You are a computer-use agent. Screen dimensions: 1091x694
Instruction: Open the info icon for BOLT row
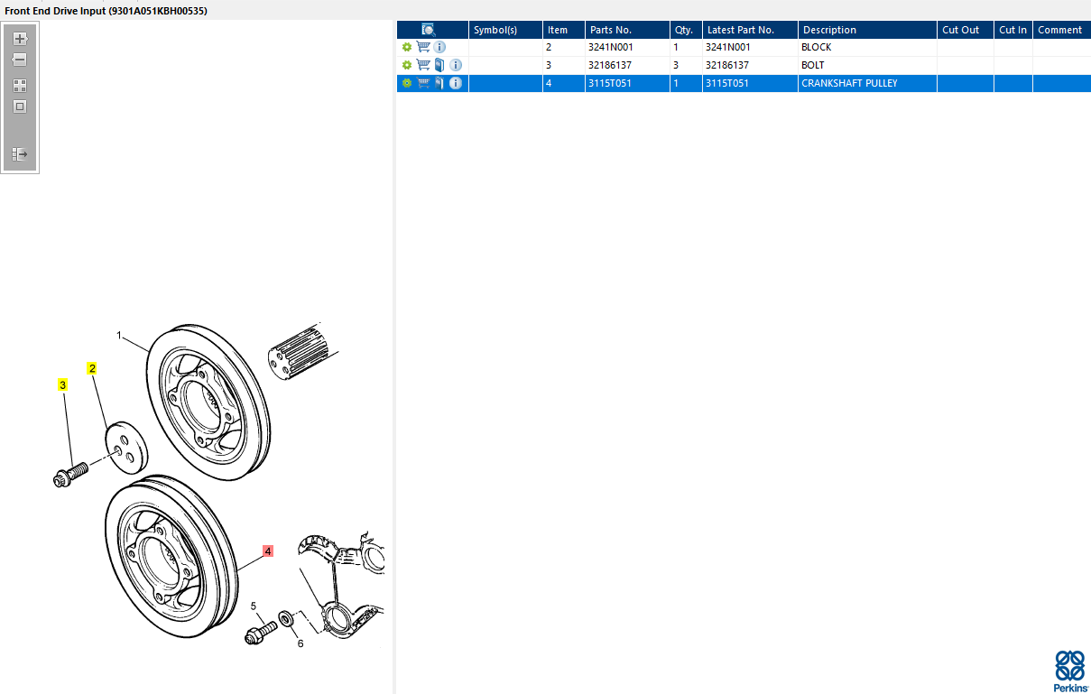click(456, 65)
